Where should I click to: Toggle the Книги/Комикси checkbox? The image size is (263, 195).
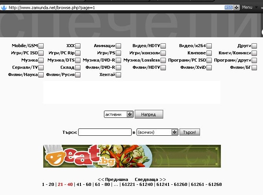click(254, 53)
